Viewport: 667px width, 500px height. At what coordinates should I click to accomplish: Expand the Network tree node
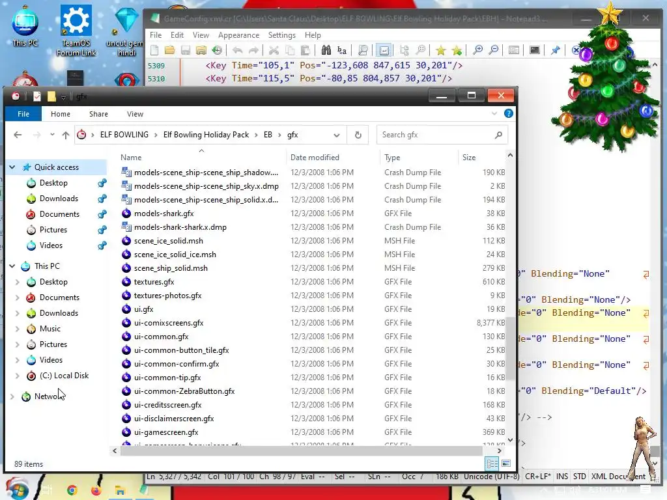(x=12, y=396)
